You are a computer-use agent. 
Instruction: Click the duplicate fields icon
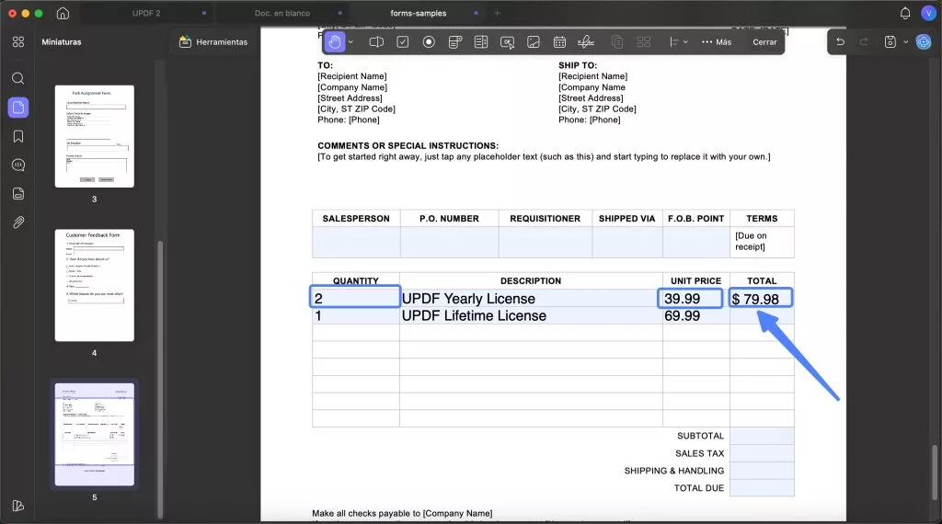[617, 42]
